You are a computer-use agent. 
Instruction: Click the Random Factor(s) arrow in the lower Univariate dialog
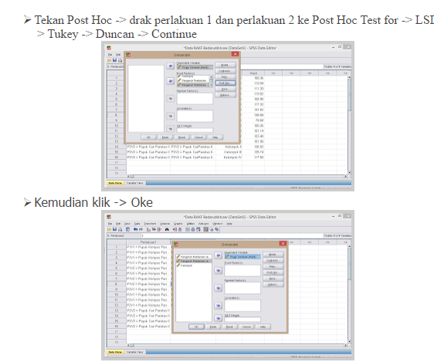coord(219,288)
